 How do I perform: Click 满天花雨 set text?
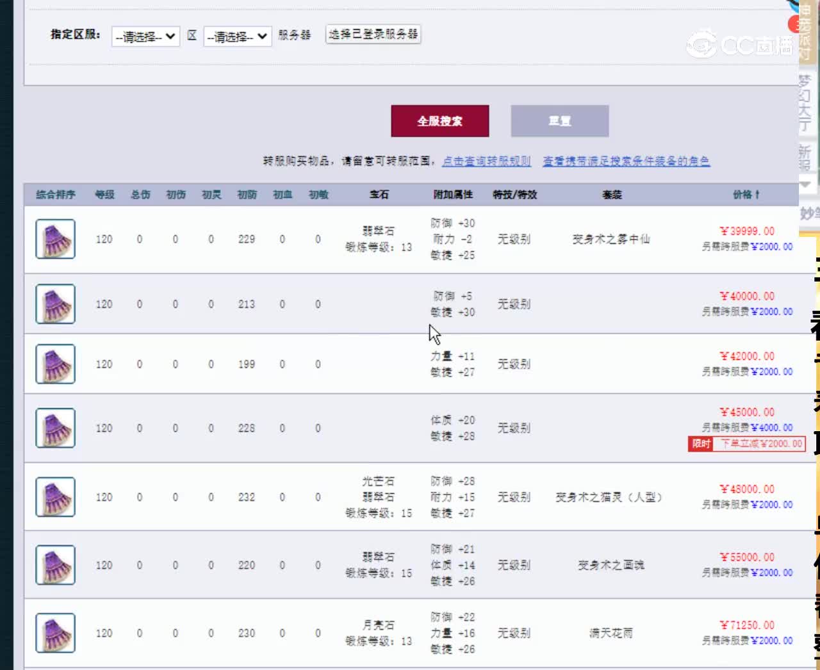click(611, 633)
